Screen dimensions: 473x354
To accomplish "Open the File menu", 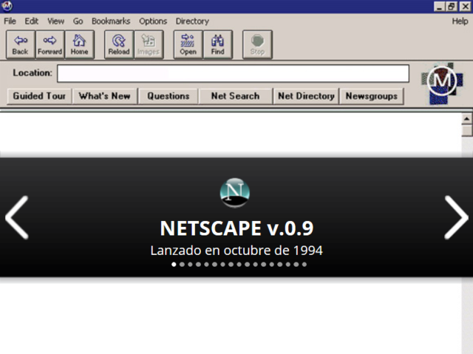I will [x=10, y=21].
